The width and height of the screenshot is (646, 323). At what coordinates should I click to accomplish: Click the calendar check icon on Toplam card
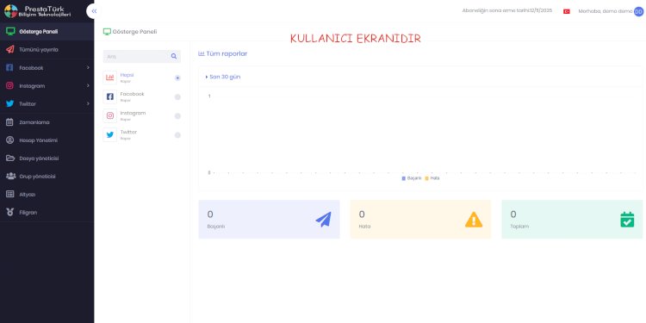pyautogui.click(x=627, y=220)
